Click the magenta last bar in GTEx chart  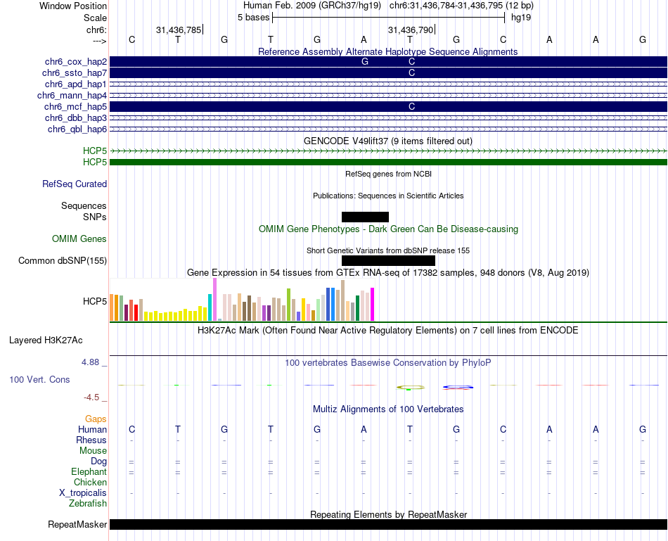(372, 305)
